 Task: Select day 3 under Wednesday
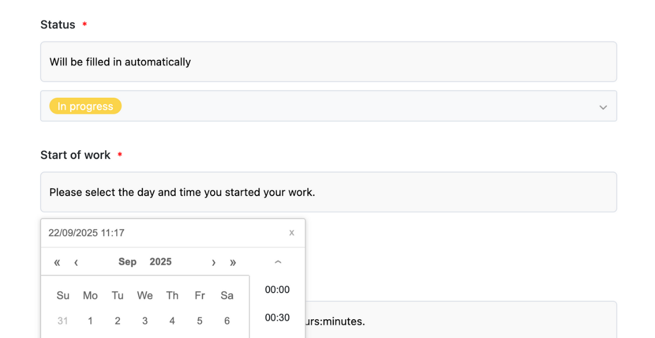click(x=145, y=321)
